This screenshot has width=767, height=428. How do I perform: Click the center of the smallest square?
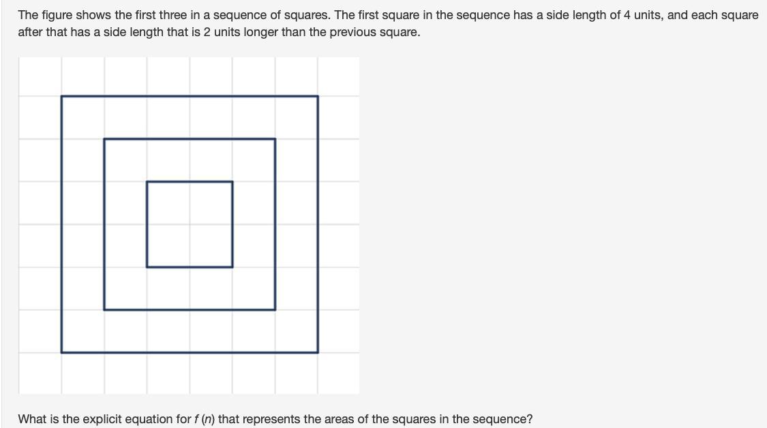(x=190, y=224)
